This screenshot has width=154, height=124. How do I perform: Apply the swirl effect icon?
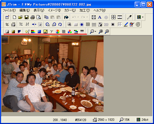[x=138, y=24]
